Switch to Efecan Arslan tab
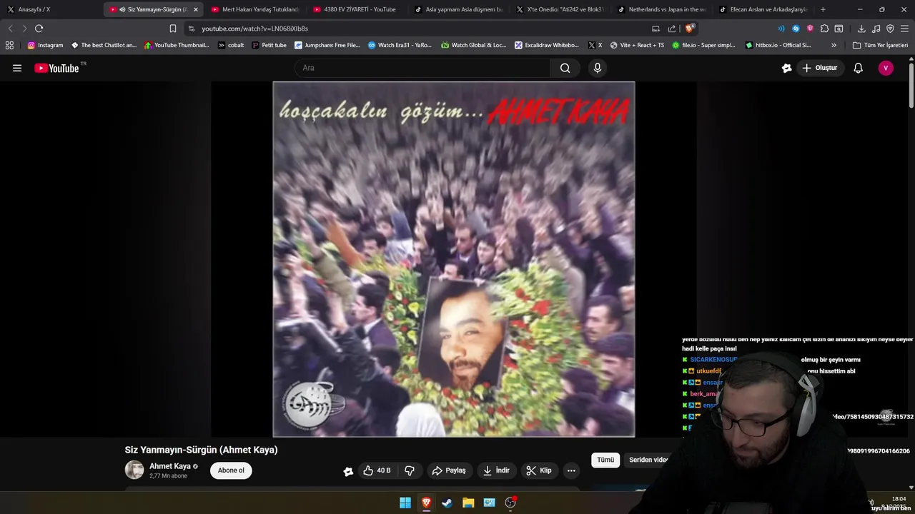 pyautogui.click(x=763, y=9)
